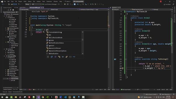
Task: Start the Local Windows Debugger
Action: click(x=50, y=4)
